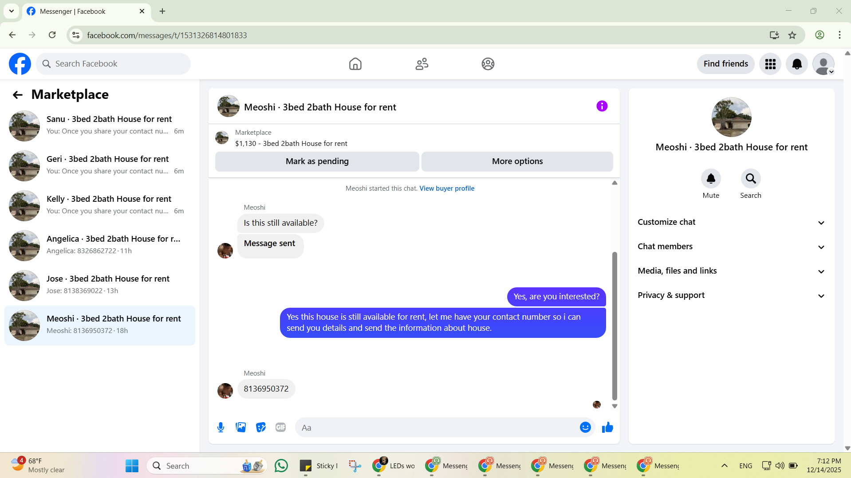Click 'Is this still available?' message
Screen dimensions: 851x478
click(x=280, y=223)
